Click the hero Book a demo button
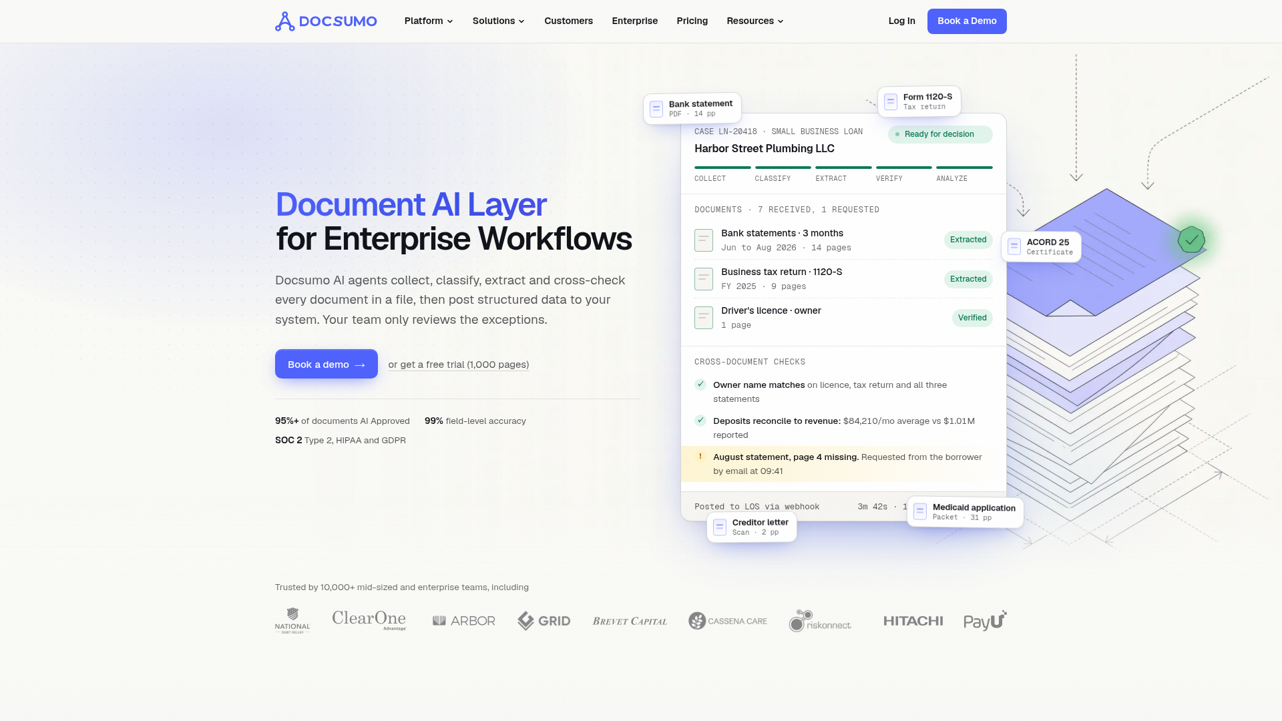Image resolution: width=1282 pixels, height=721 pixels. [327, 364]
